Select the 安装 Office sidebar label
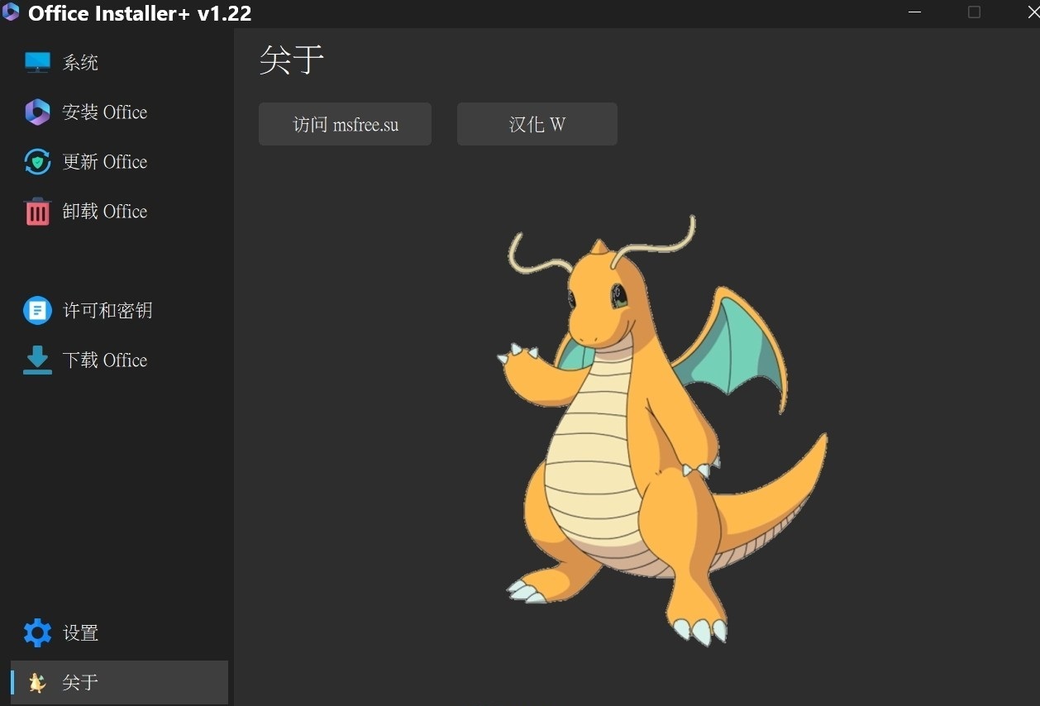The width and height of the screenshot is (1040, 706). tap(105, 112)
